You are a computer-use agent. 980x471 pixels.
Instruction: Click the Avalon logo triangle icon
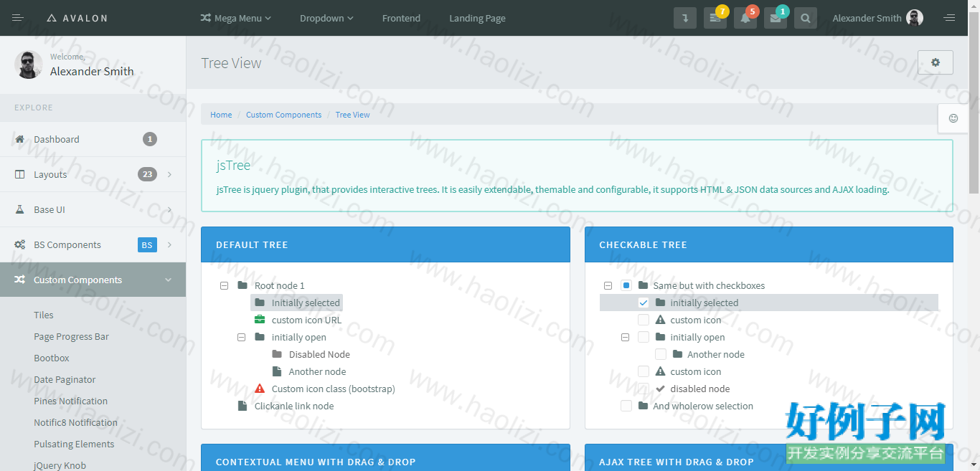point(52,18)
